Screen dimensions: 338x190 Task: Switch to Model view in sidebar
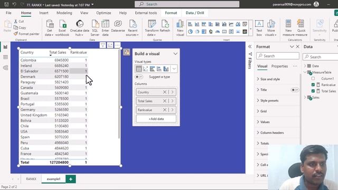[x=5, y=68]
